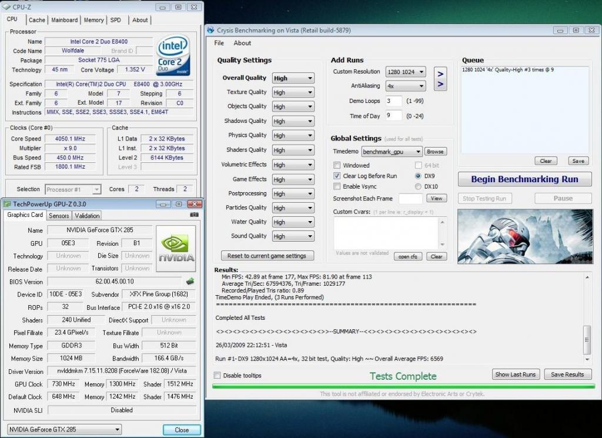
Task: Click the Clear button for Custom Cvars
Action: coord(437,256)
